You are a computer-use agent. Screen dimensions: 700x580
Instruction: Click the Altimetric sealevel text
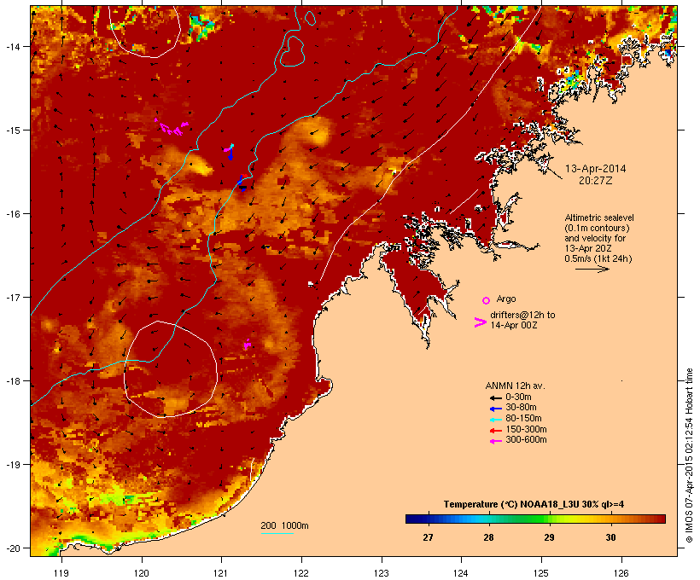[599, 217]
